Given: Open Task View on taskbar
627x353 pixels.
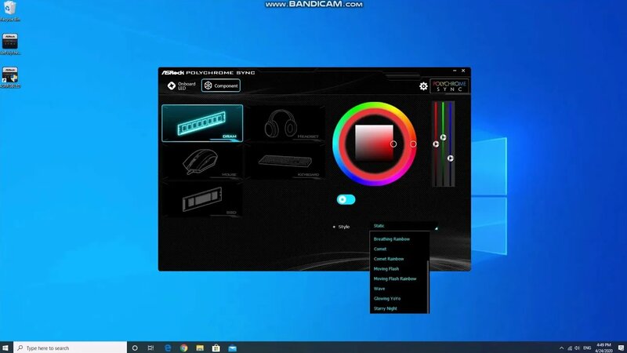Looking at the screenshot, I should click(x=150, y=348).
